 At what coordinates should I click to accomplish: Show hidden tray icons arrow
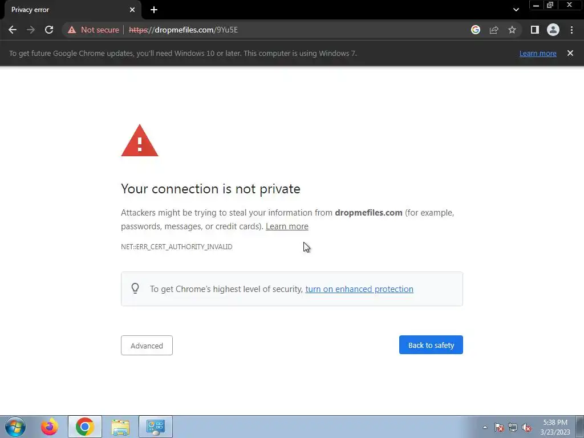(485, 427)
